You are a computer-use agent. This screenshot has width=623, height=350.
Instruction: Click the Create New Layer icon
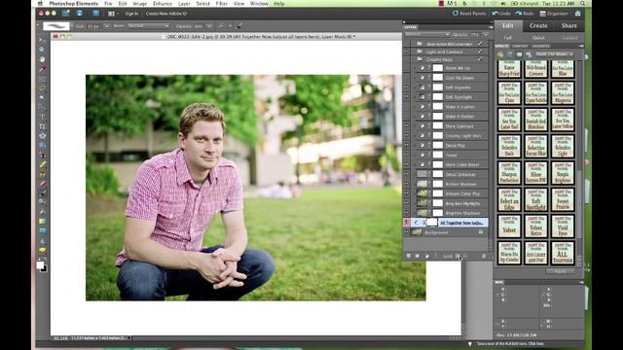[x=409, y=256]
